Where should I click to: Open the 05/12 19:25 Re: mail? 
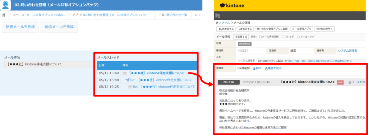(164, 87)
